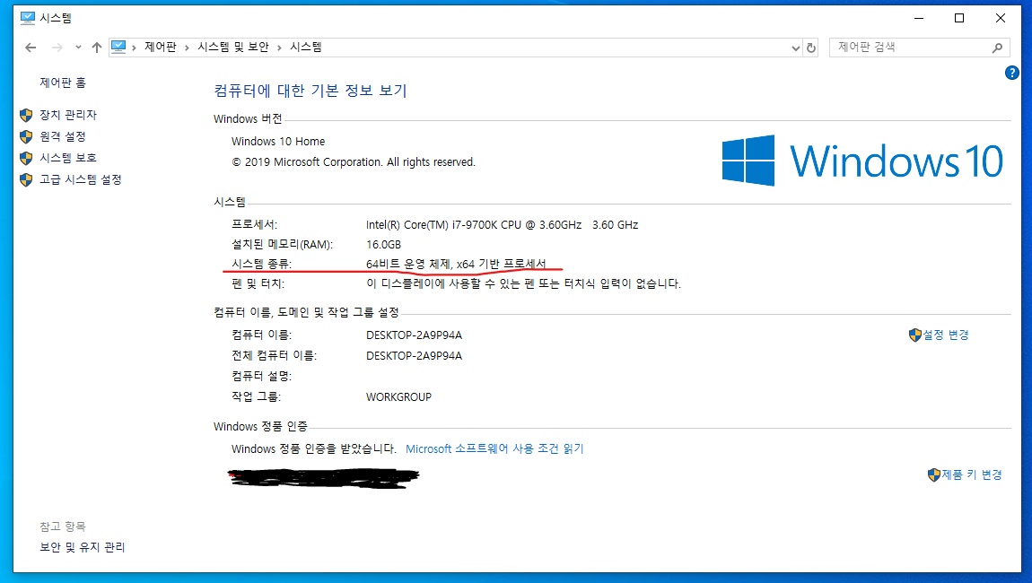Click 제품 키 변경 link
Image resolution: width=1032 pixels, height=583 pixels.
pyautogui.click(x=972, y=474)
